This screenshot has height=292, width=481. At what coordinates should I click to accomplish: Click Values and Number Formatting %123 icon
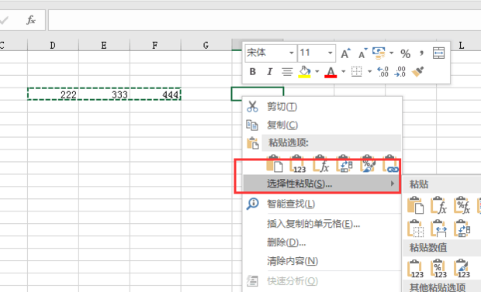click(438, 269)
